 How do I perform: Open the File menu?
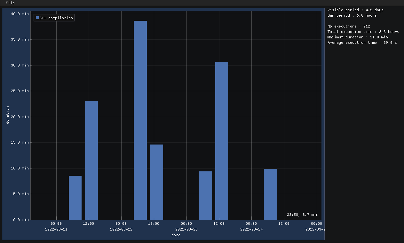pos(10,3)
